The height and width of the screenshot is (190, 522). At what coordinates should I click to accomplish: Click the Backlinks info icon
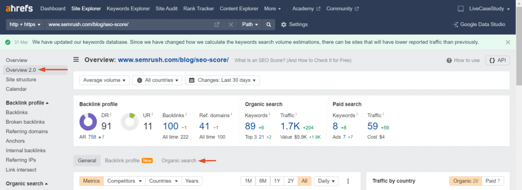pos(186,114)
